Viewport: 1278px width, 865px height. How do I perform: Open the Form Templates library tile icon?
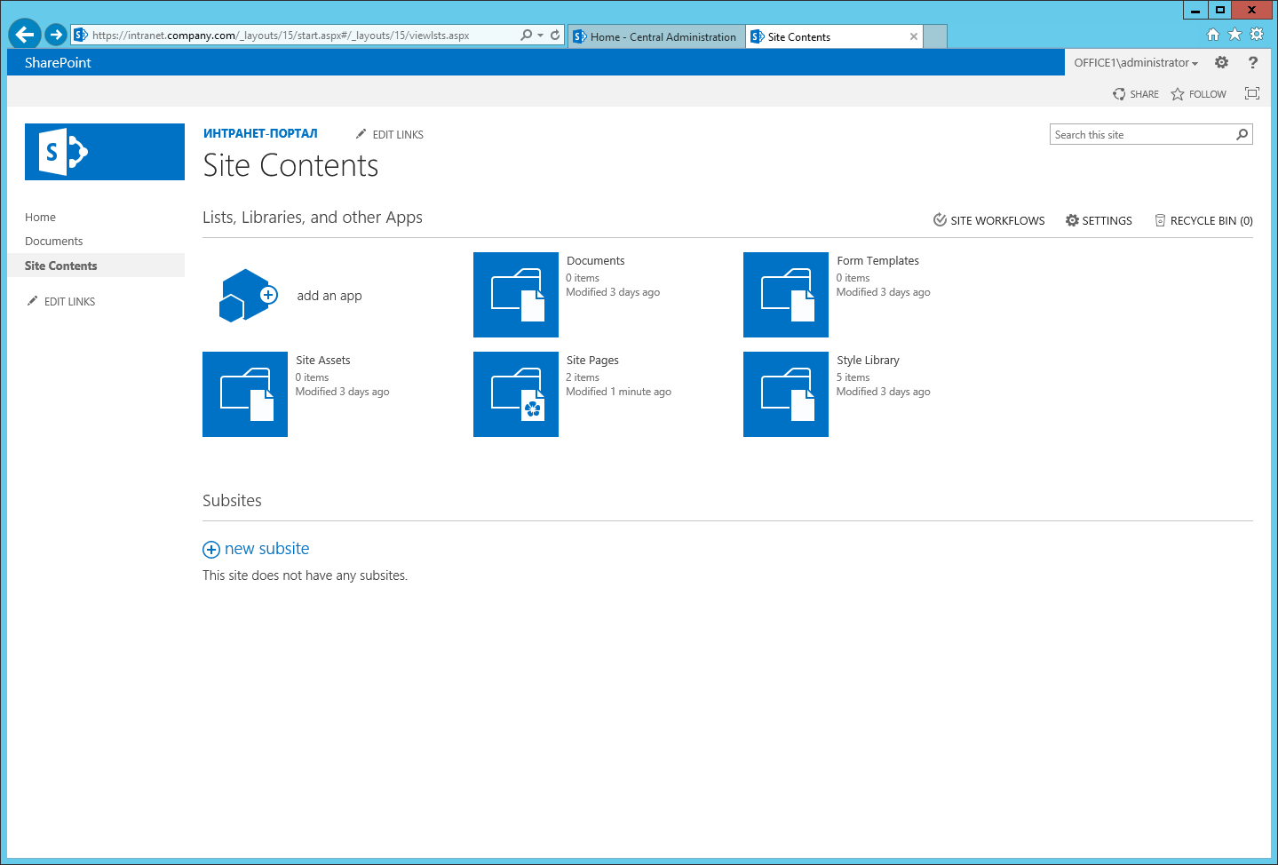(x=786, y=295)
